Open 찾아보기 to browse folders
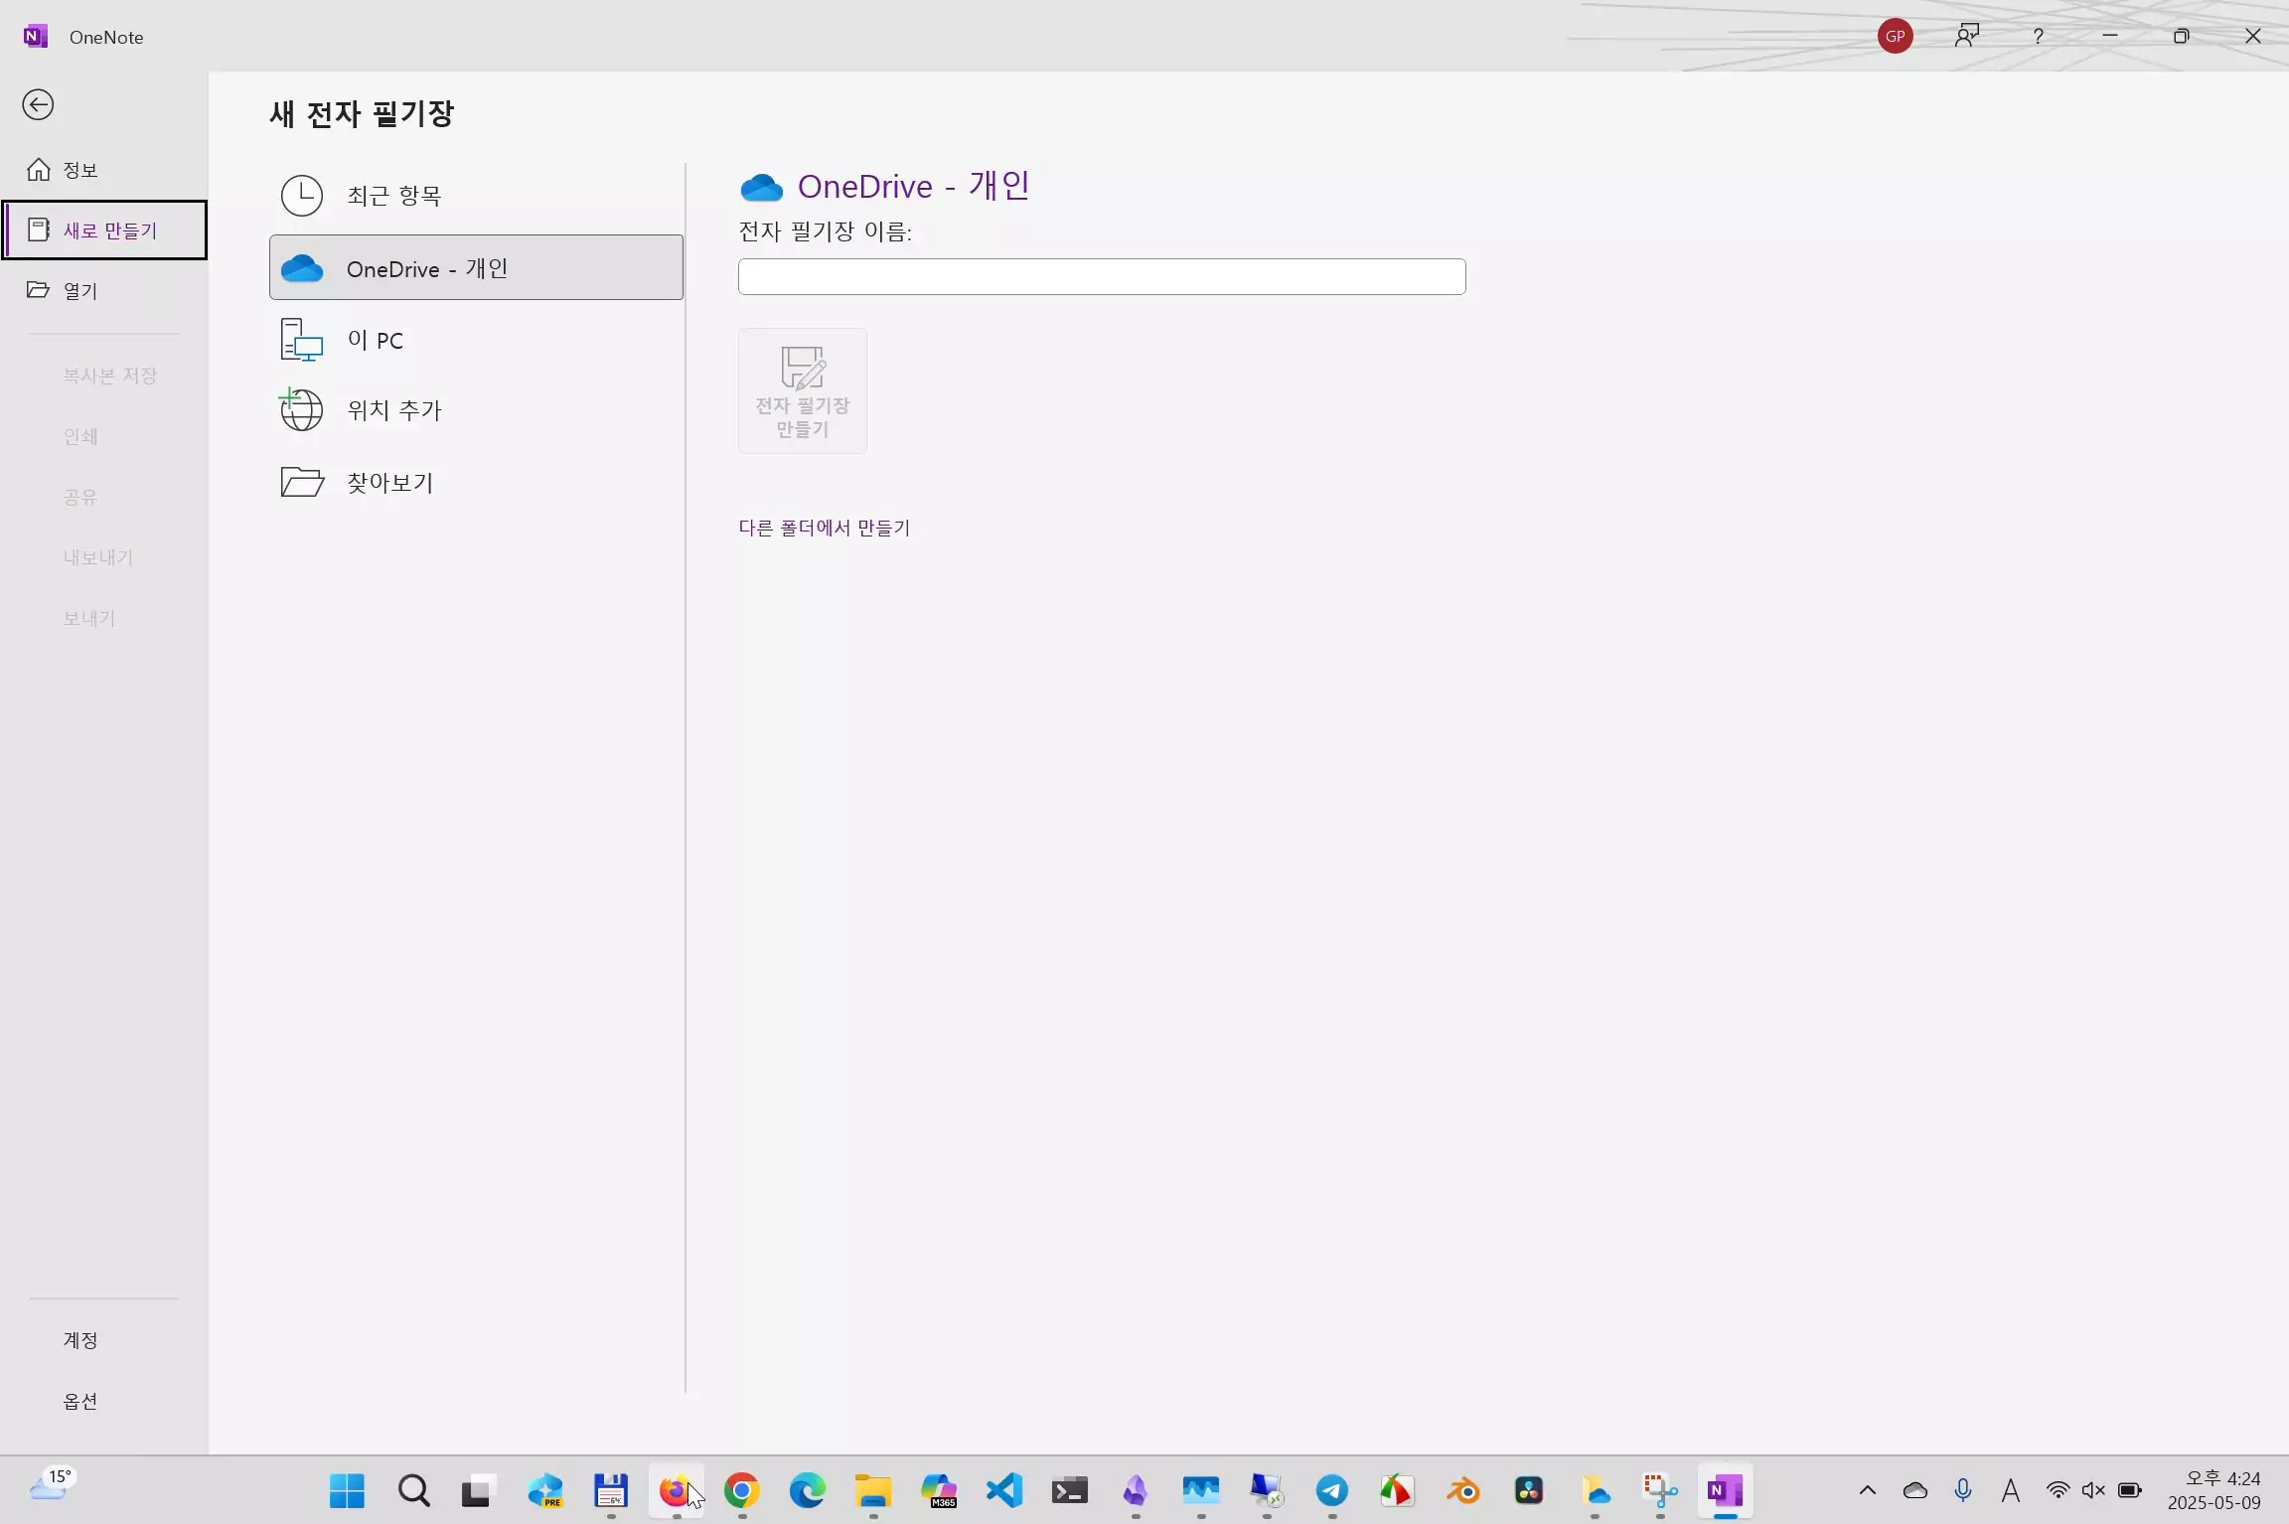 click(476, 483)
